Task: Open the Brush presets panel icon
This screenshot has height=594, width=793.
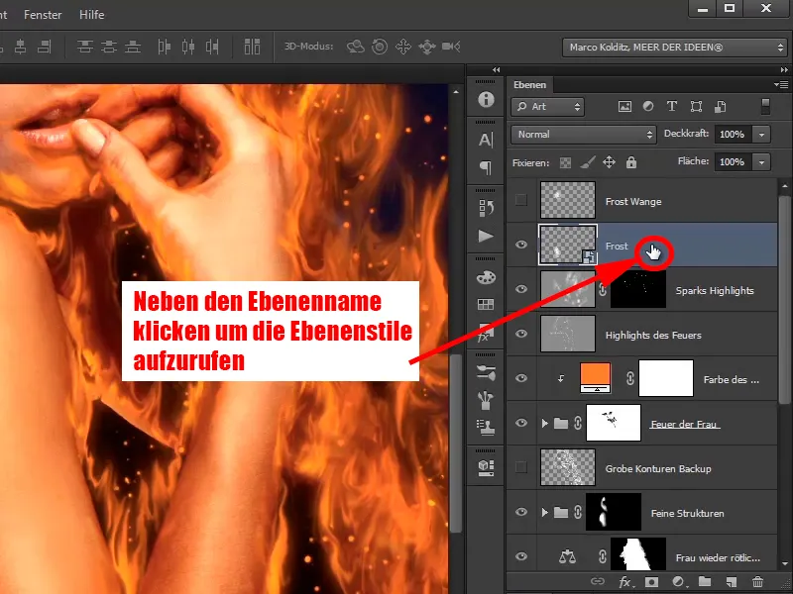Action: 486,373
